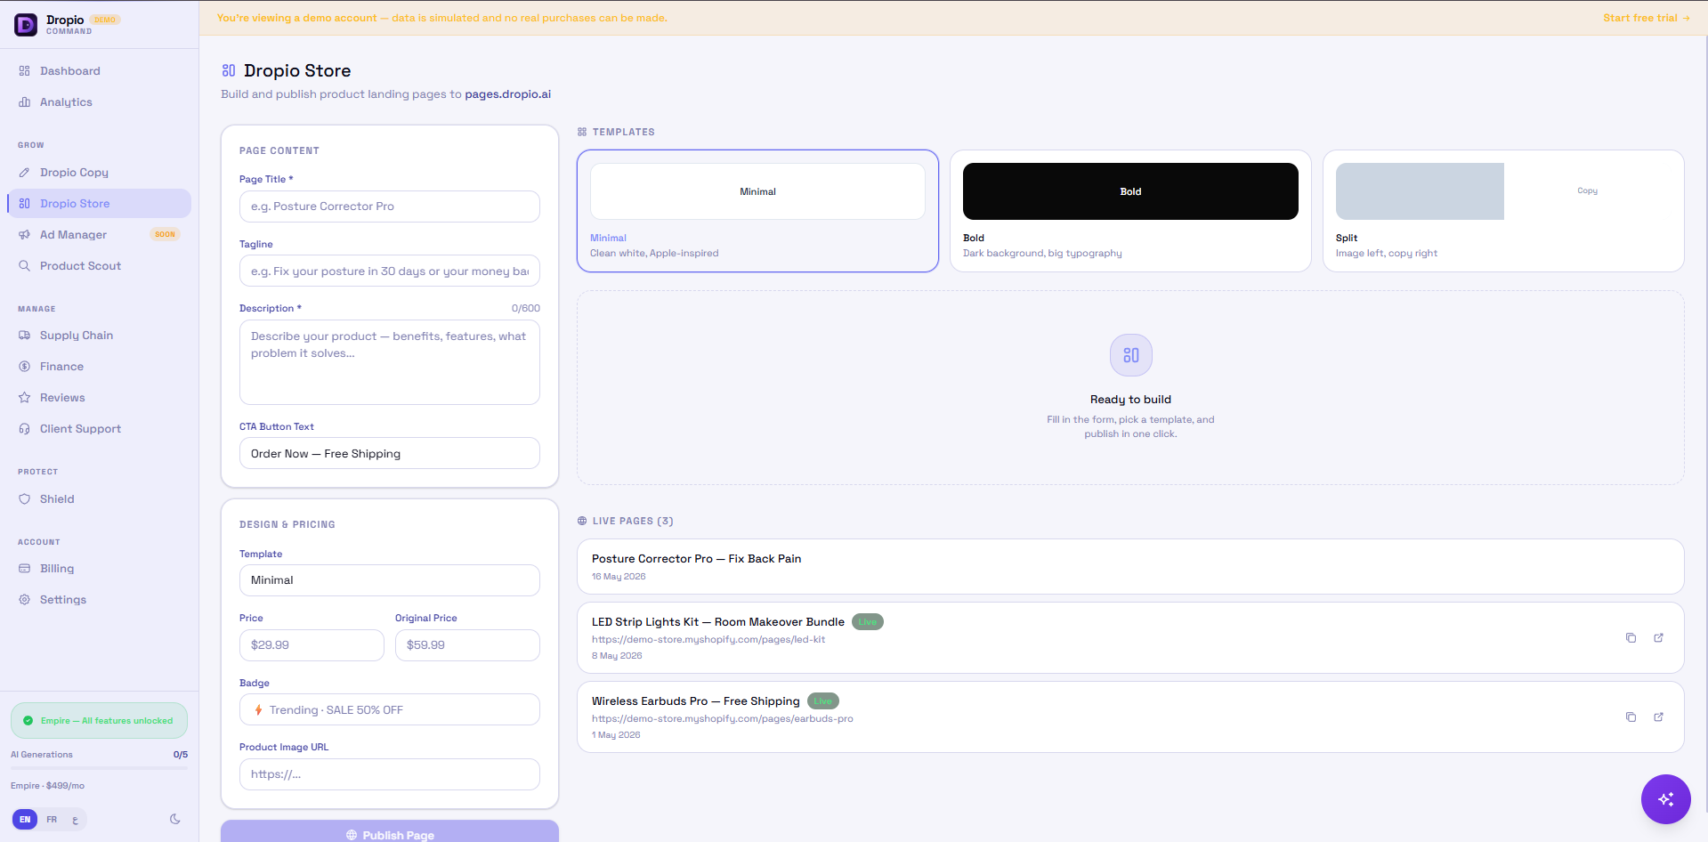
Task: Click the Empire $499/mo plan text
Action: 47,786
